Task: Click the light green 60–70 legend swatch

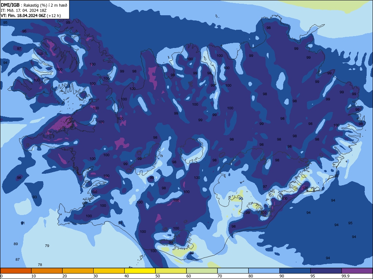Action: click(202, 271)
